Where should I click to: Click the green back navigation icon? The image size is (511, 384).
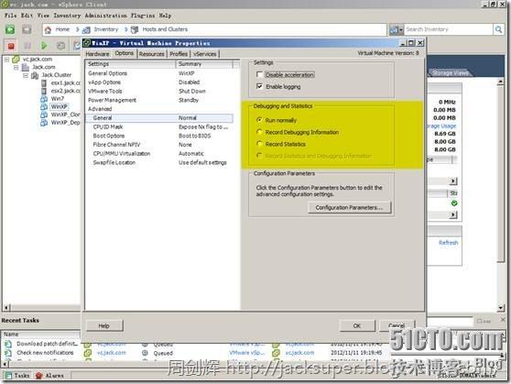tap(10, 29)
